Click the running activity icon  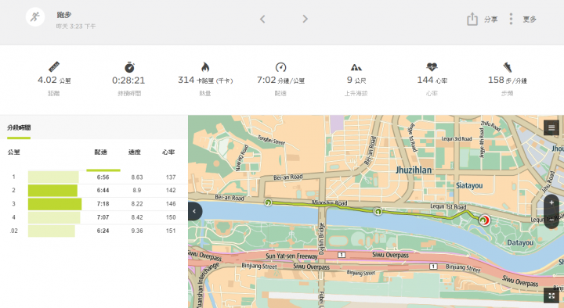(x=35, y=17)
